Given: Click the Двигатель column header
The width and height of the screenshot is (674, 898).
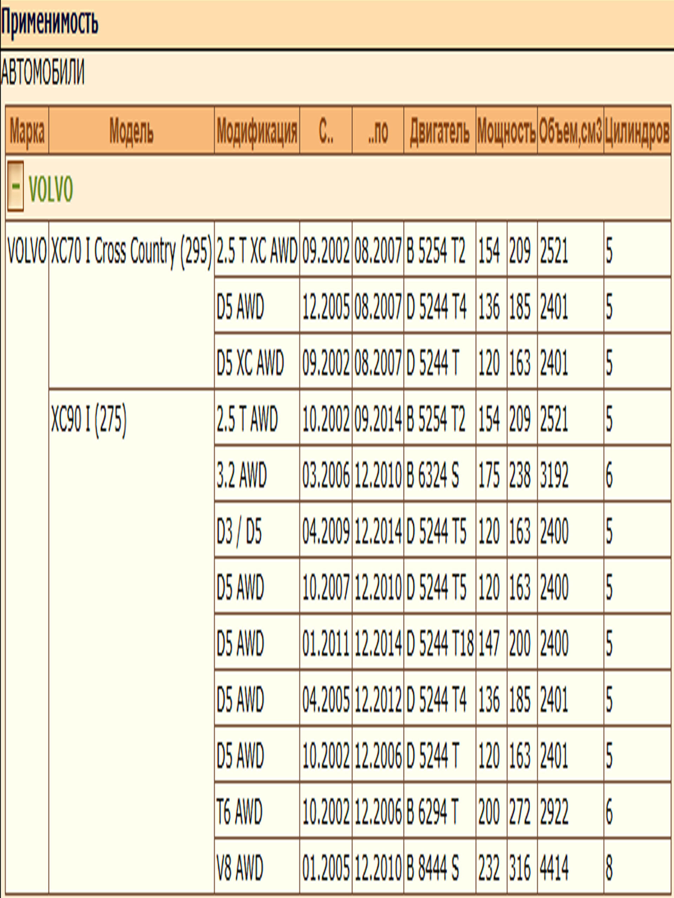Looking at the screenshot, I should pos(440,131).
